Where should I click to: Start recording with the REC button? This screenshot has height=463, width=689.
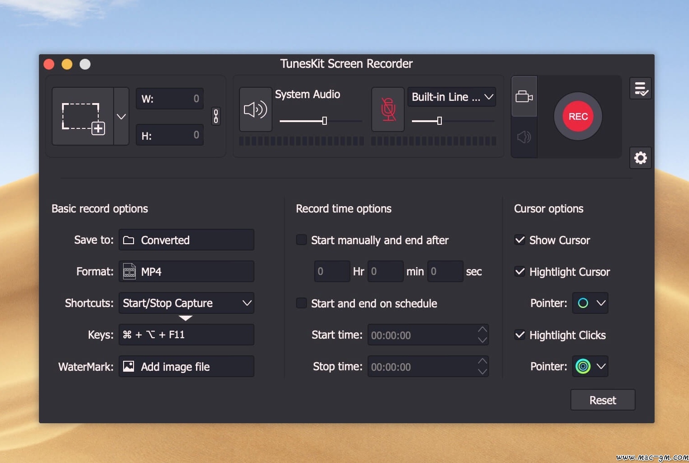pyautogui.click(x=578, y=116)
